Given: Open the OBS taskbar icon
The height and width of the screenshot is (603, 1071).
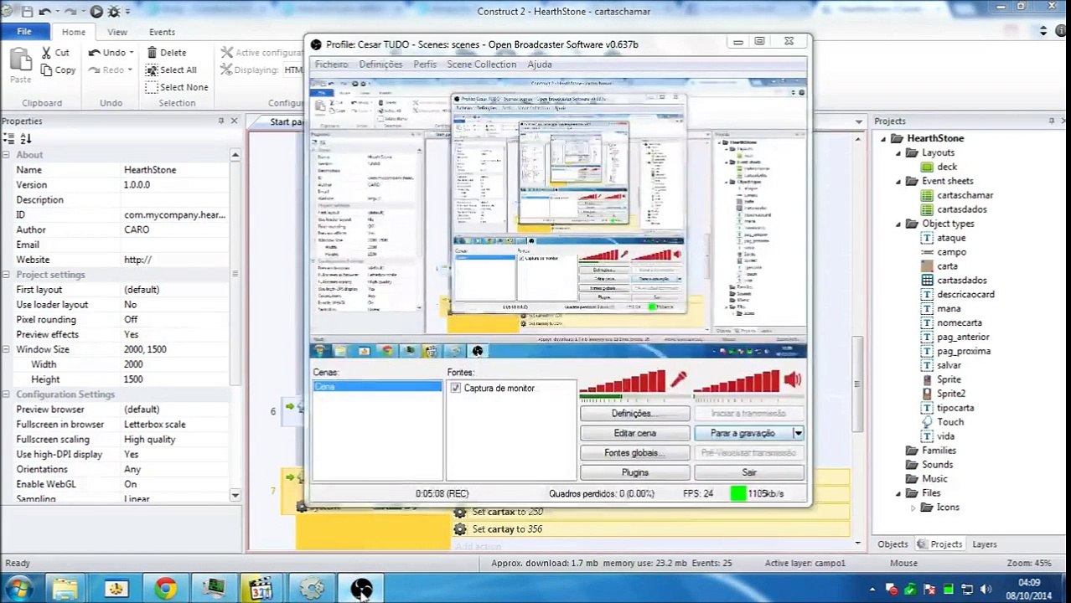Looking at the screenshot, I should tap(361, 589).
